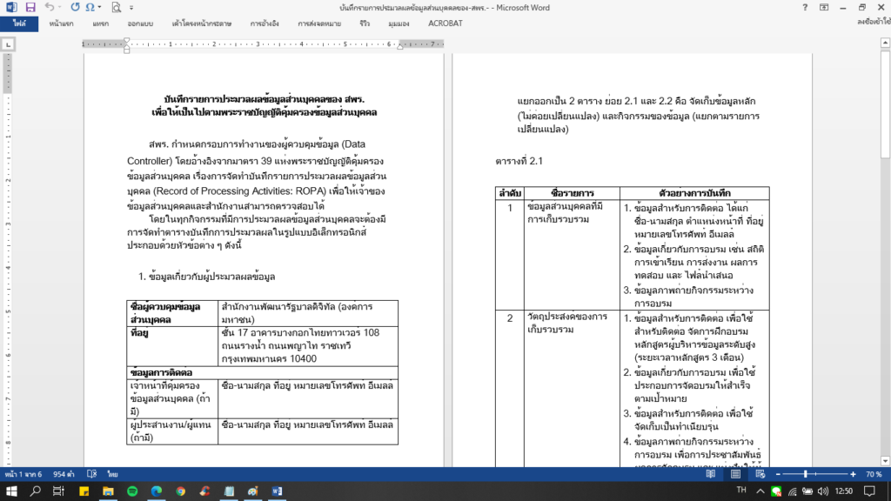891x501 pixels.
Task: Click the proofing errors book icon
Action: click(x=91, y=474)
